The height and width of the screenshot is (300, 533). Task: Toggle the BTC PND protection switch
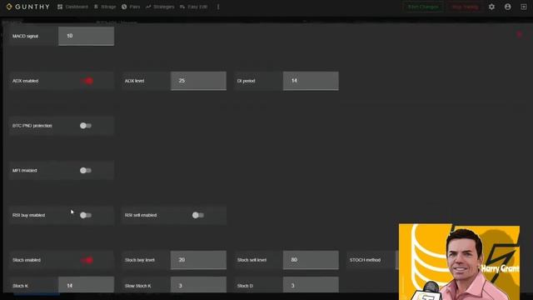coord(86,126)
